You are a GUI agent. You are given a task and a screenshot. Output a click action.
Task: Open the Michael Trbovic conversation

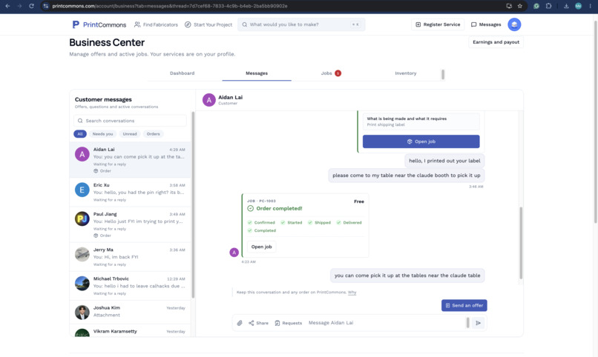point(130,286)
